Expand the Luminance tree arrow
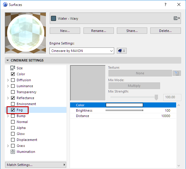Screen dimensions: 186x169 8,86
